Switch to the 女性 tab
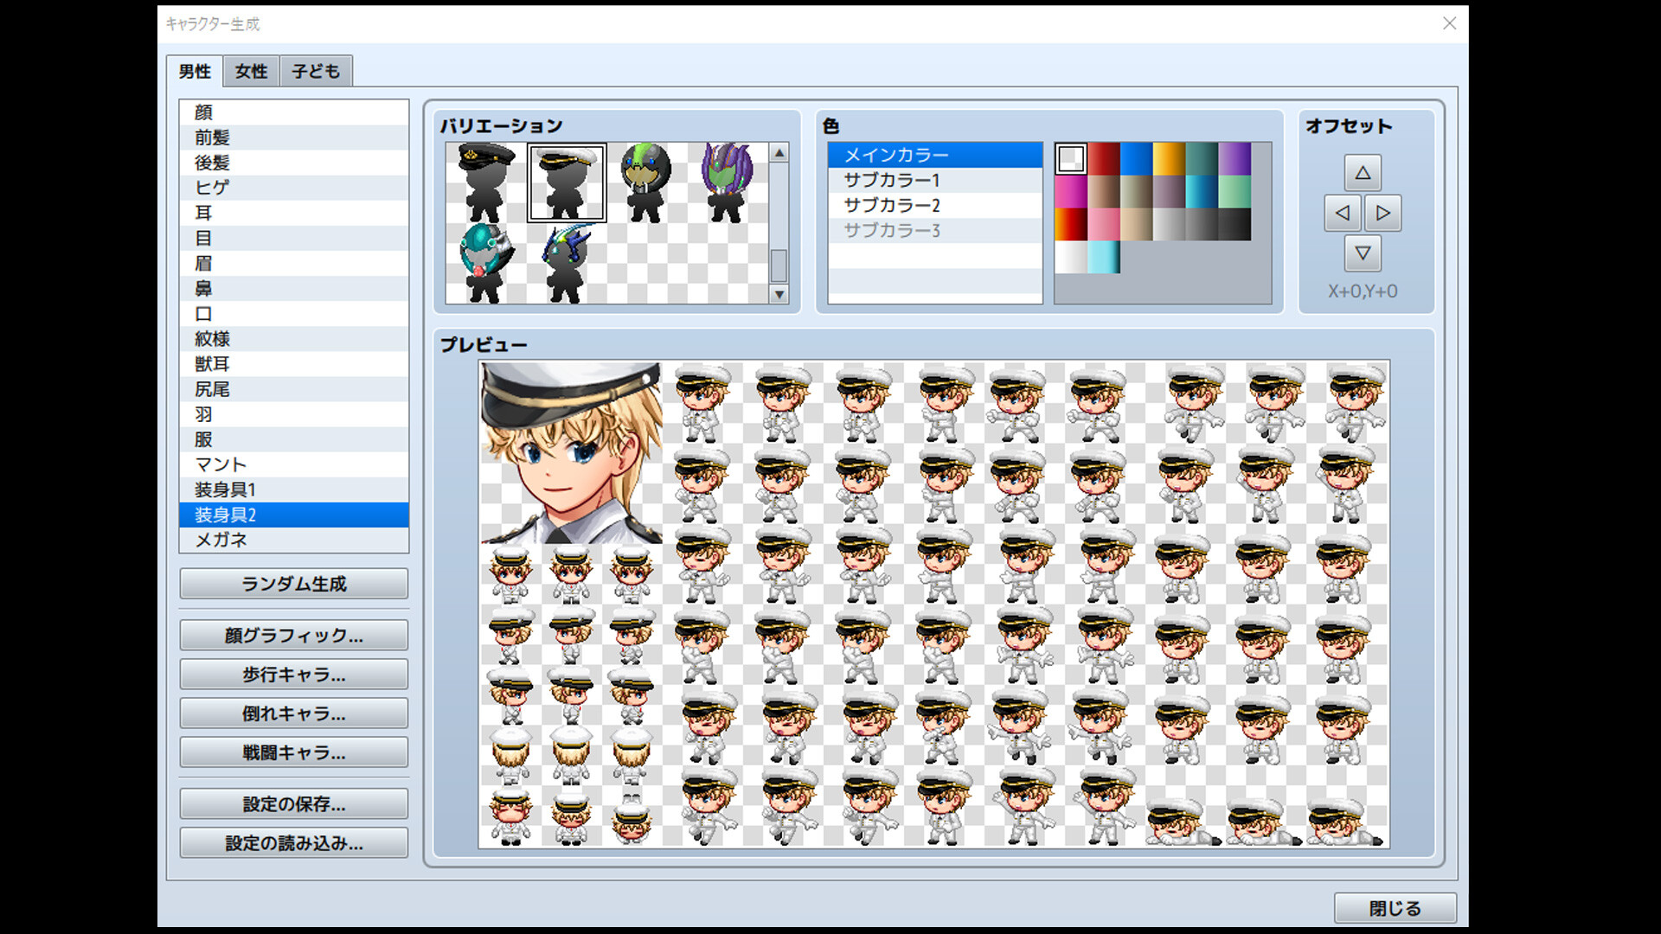Image resolution: width=1661 pixels, height=934 pixels. [250, 71]
